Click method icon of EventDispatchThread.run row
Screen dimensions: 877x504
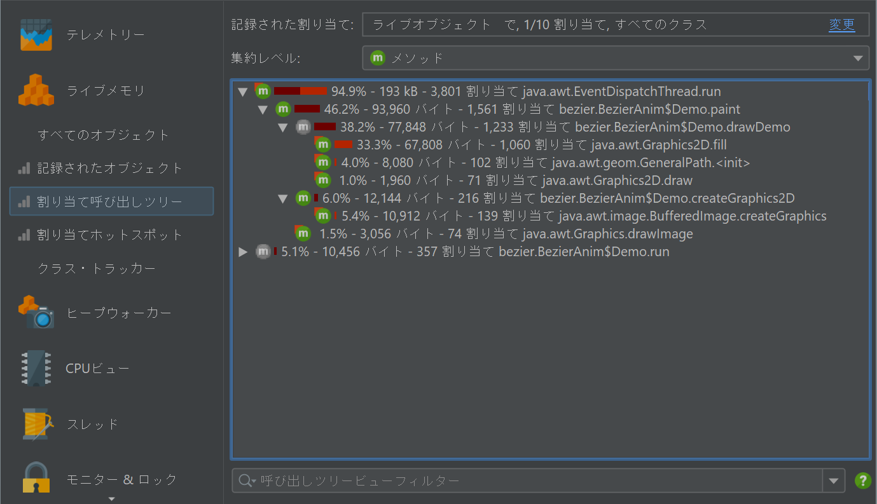[x=263, y=92]
